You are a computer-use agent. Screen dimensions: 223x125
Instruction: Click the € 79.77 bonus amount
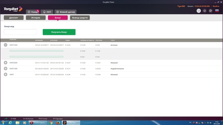tap(68, 69)
